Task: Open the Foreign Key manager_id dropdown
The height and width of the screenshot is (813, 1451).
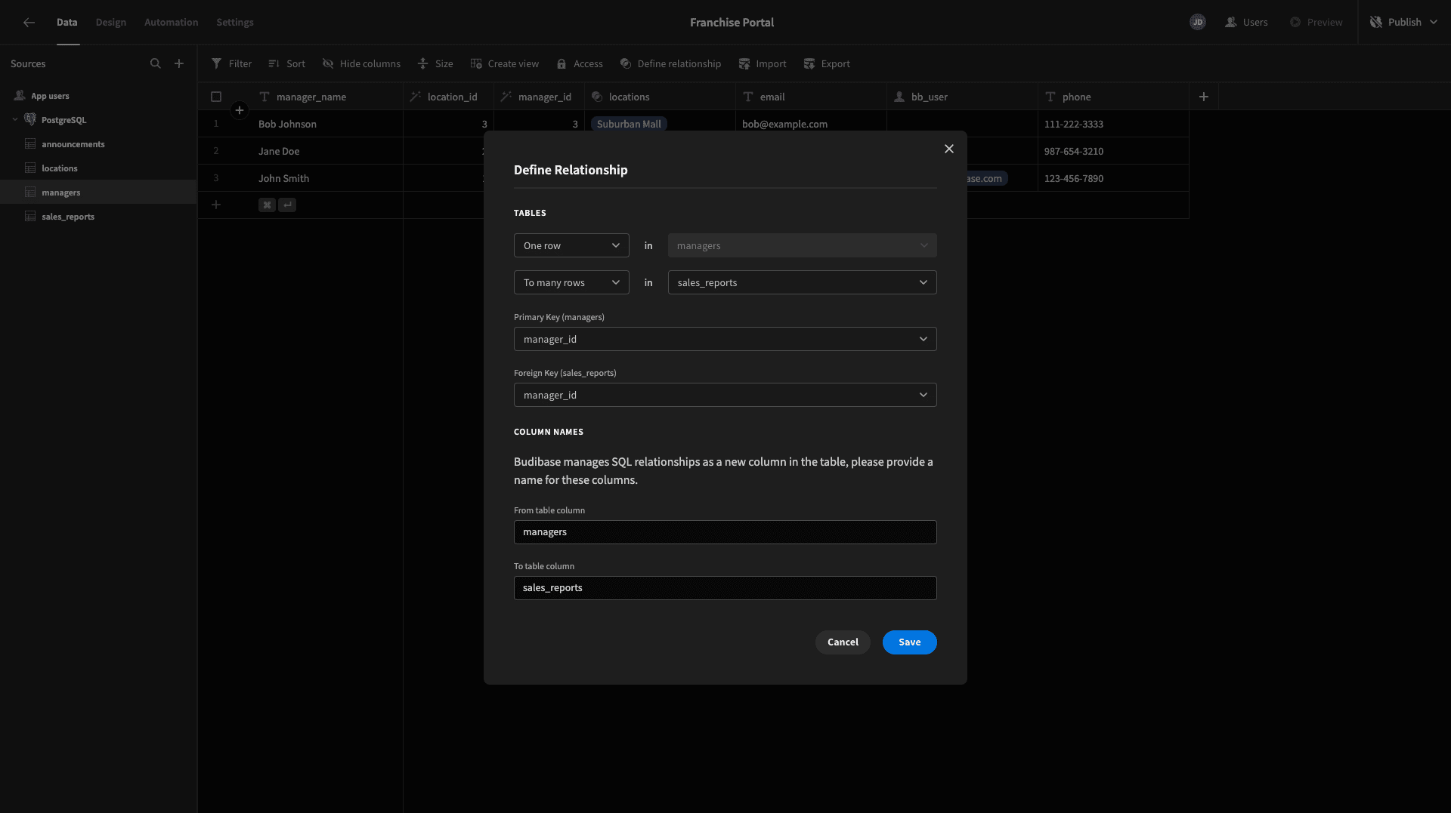Action: point(725,395)
